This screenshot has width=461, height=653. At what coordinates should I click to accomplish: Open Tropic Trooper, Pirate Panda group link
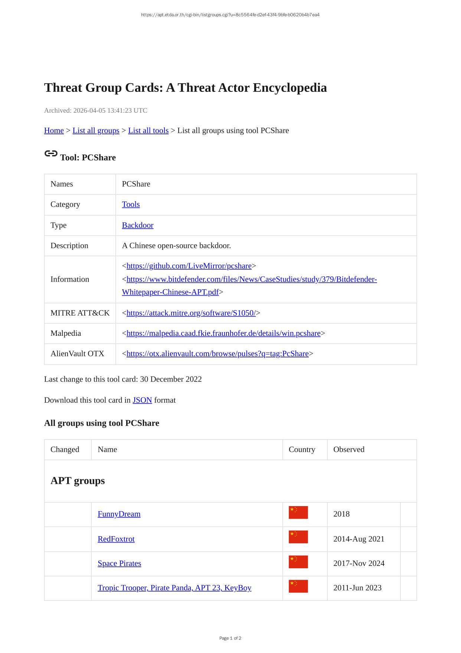[x=174, y=588]
